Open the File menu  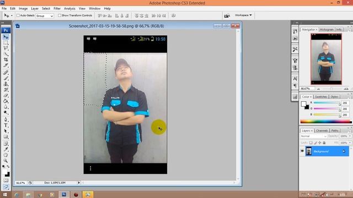4,9
